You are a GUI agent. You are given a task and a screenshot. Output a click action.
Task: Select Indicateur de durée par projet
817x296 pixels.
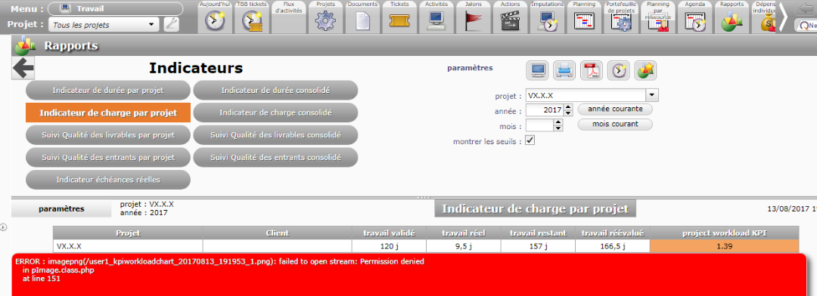[x=108, y=90]
